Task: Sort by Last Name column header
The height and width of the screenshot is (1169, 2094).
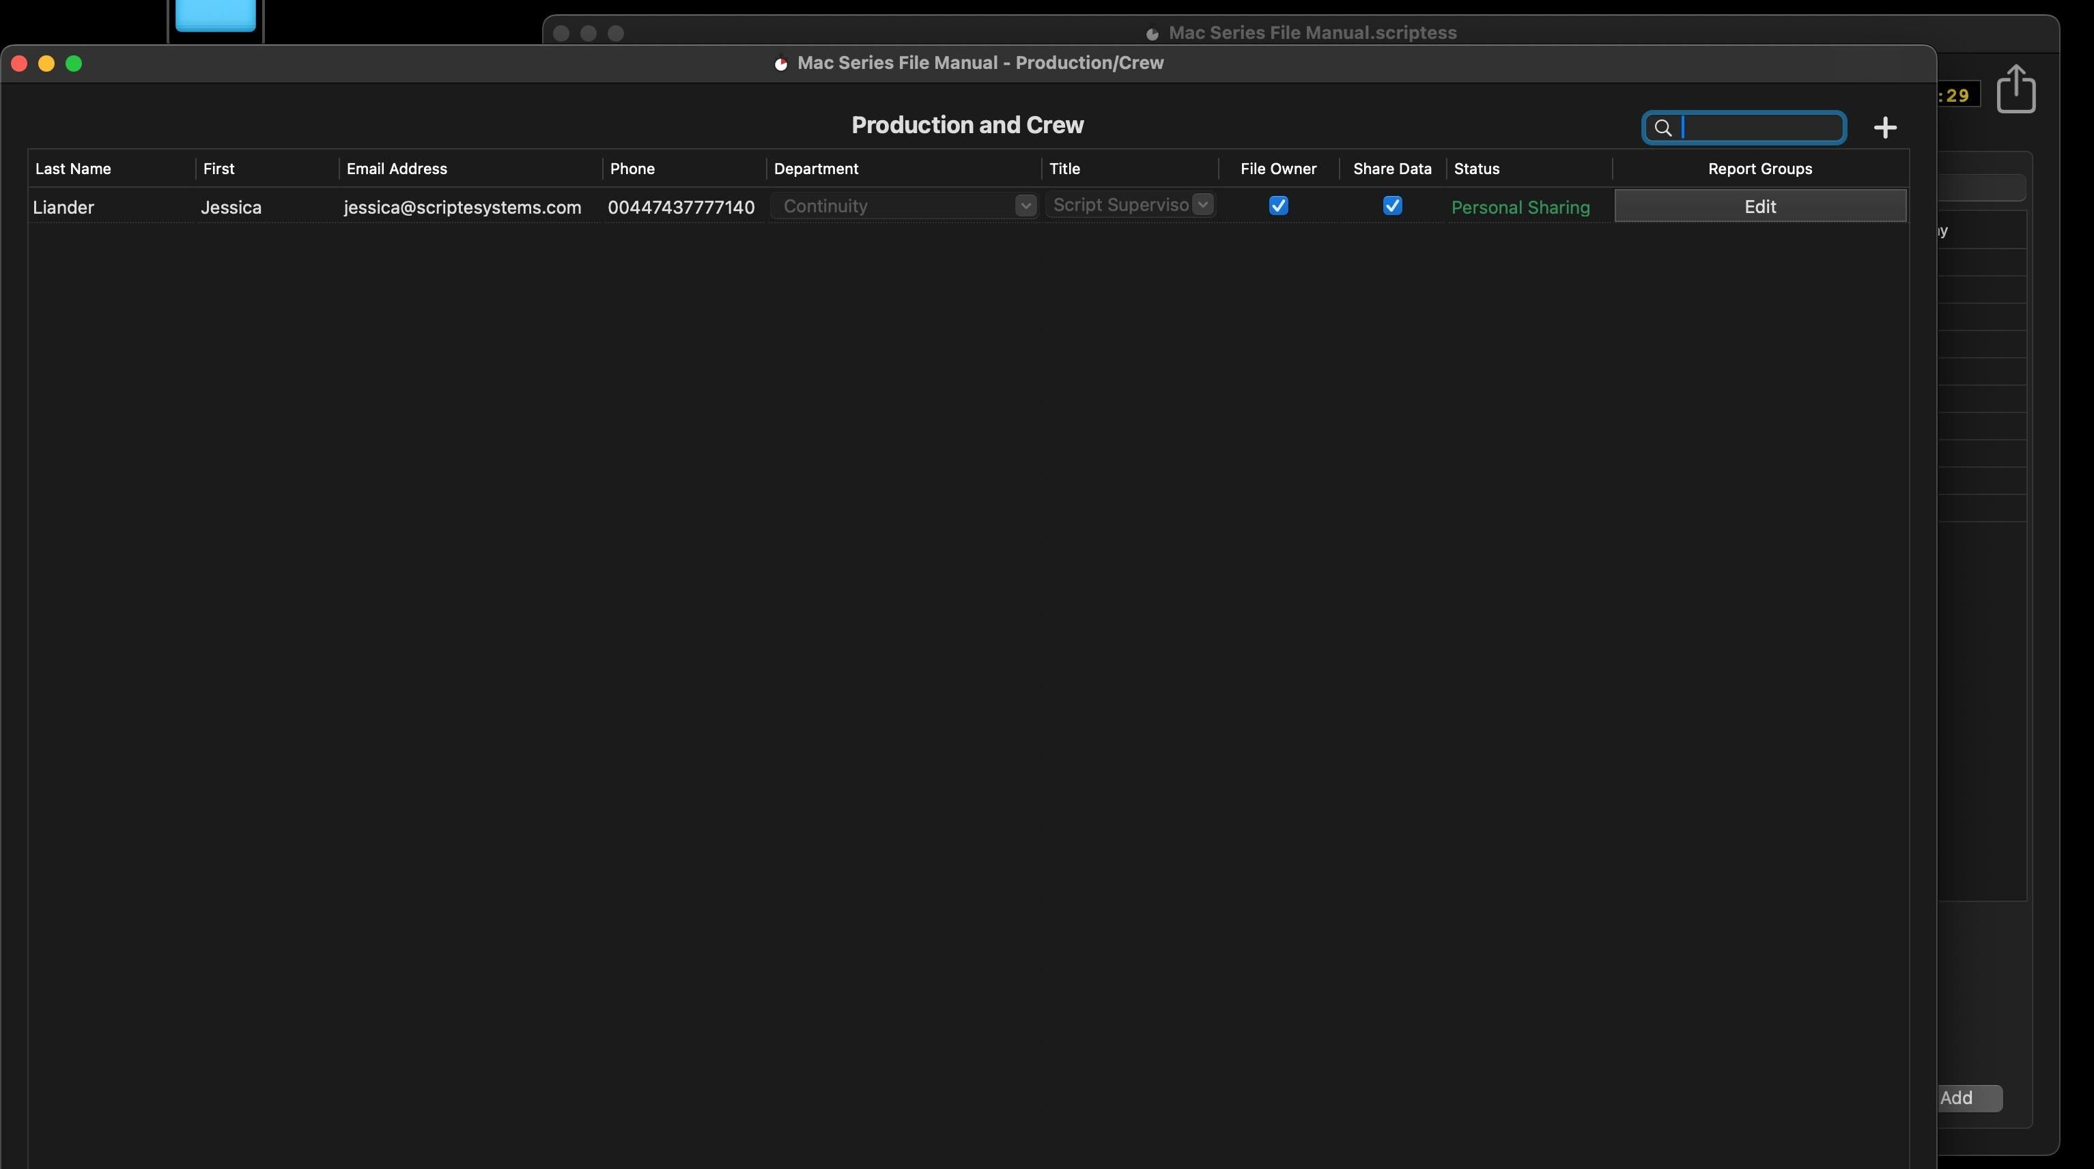Action: [x=73, y=169]
